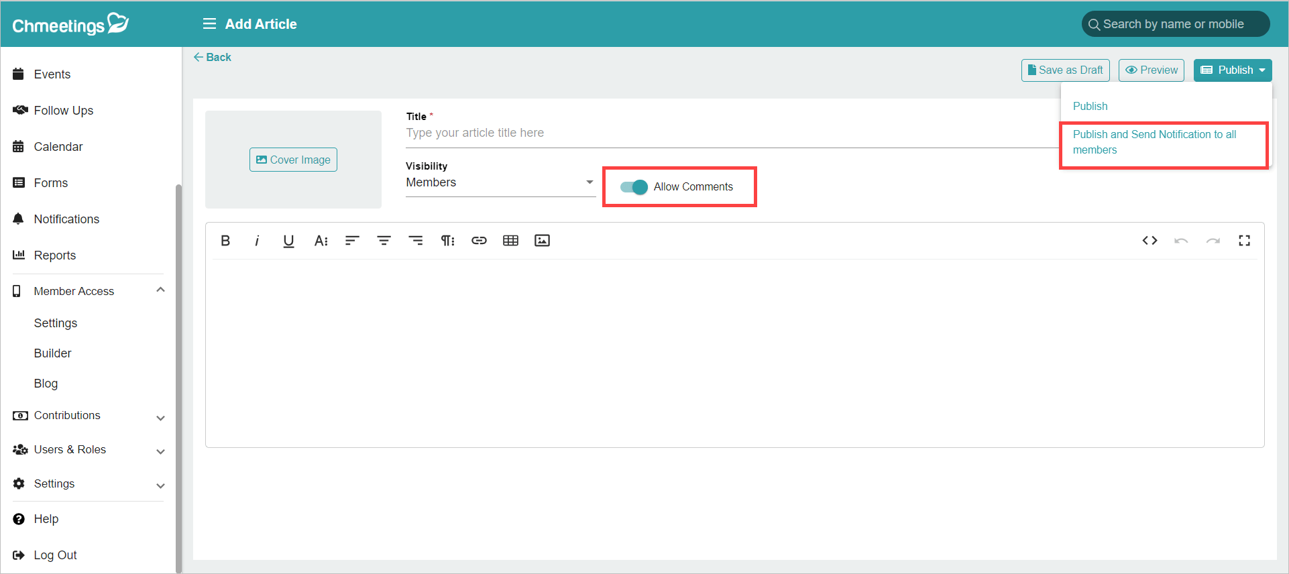Align text to the left
This screenshot has height=574, width=1289.
pos(352,241)
